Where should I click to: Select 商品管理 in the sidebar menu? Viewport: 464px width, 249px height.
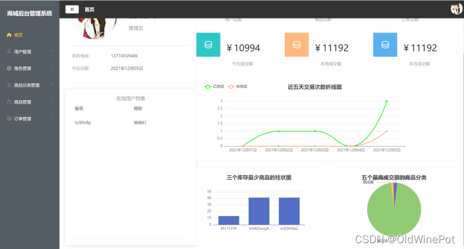[23, 102]
